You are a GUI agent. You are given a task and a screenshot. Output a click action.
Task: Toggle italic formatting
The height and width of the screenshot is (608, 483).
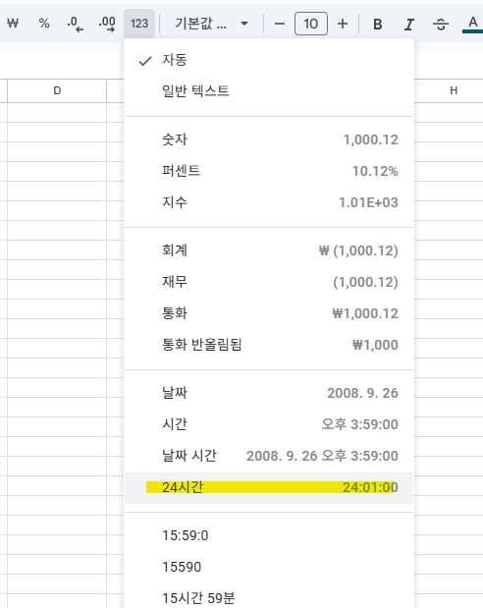pos(408,24)
